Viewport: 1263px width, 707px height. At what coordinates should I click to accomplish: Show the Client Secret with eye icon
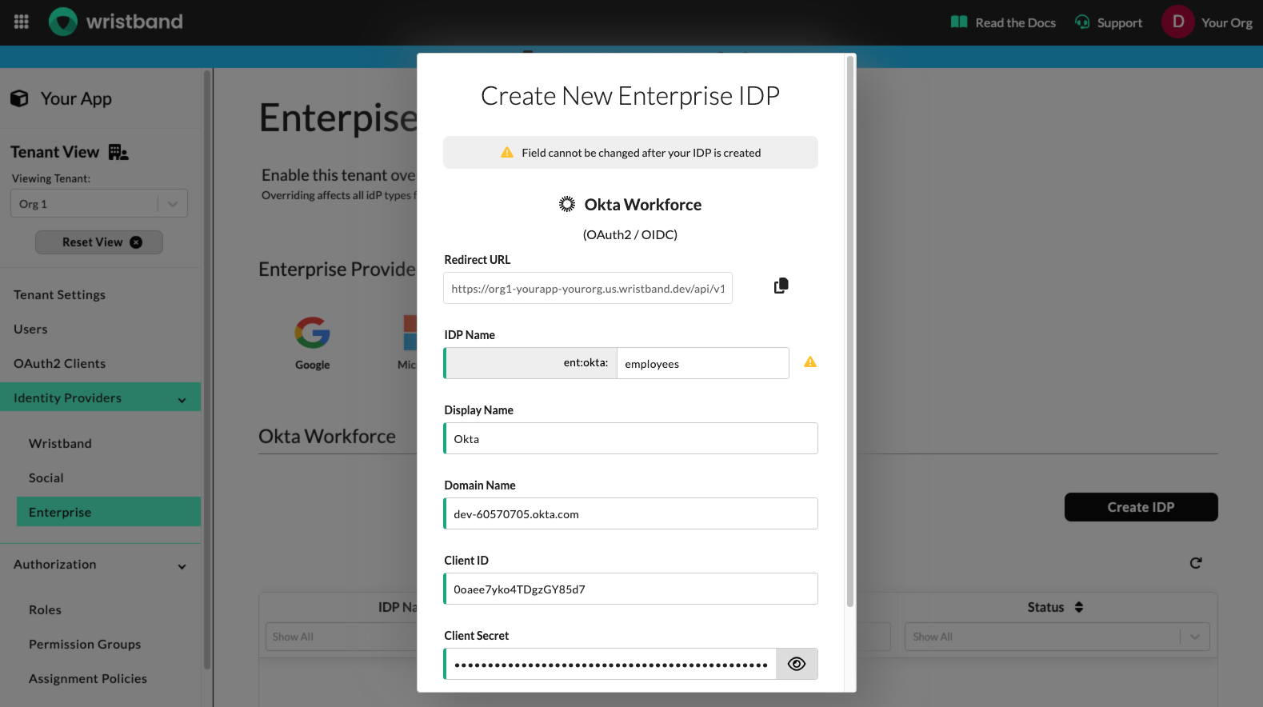pos(797,664)
